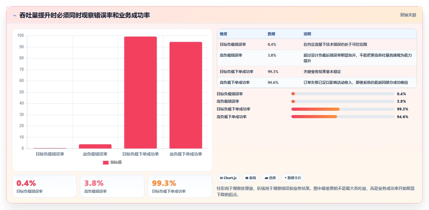Click the 维度 table column header
This screenshot has width=429, height=210.
click(x=223, y=34)
